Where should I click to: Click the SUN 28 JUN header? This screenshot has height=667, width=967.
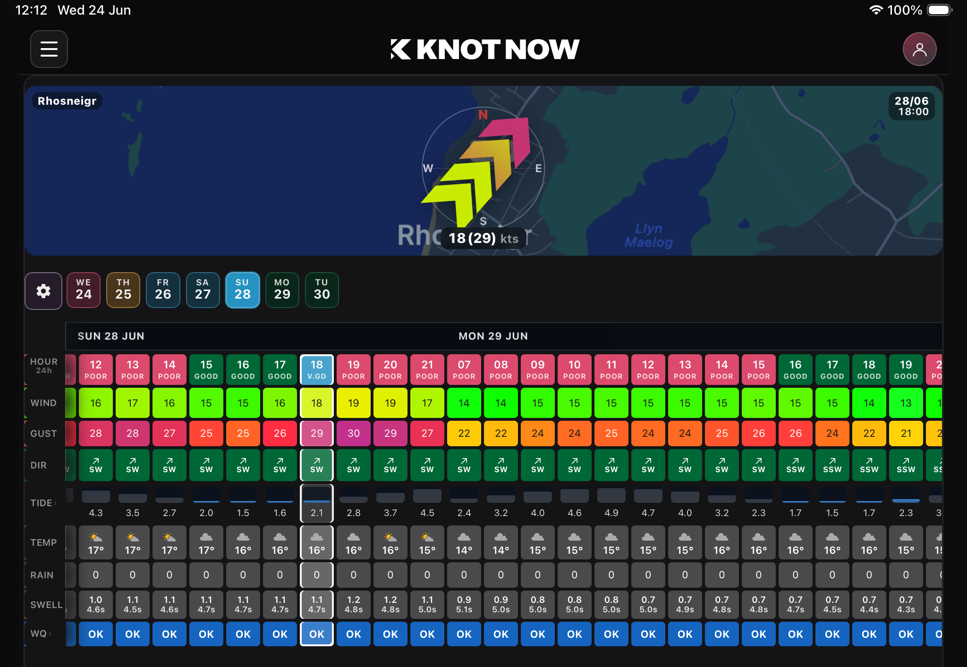click(x=111, y=336)
